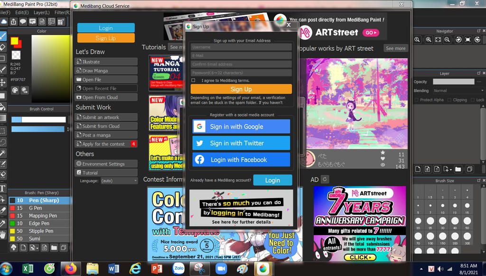Click Sign in with Google
This screenshot has height=276, width=486.
tap(241, 127)
